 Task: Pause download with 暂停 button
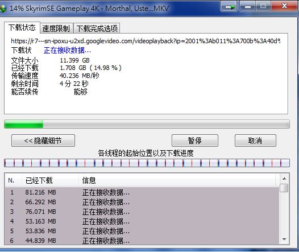(195, 141)
